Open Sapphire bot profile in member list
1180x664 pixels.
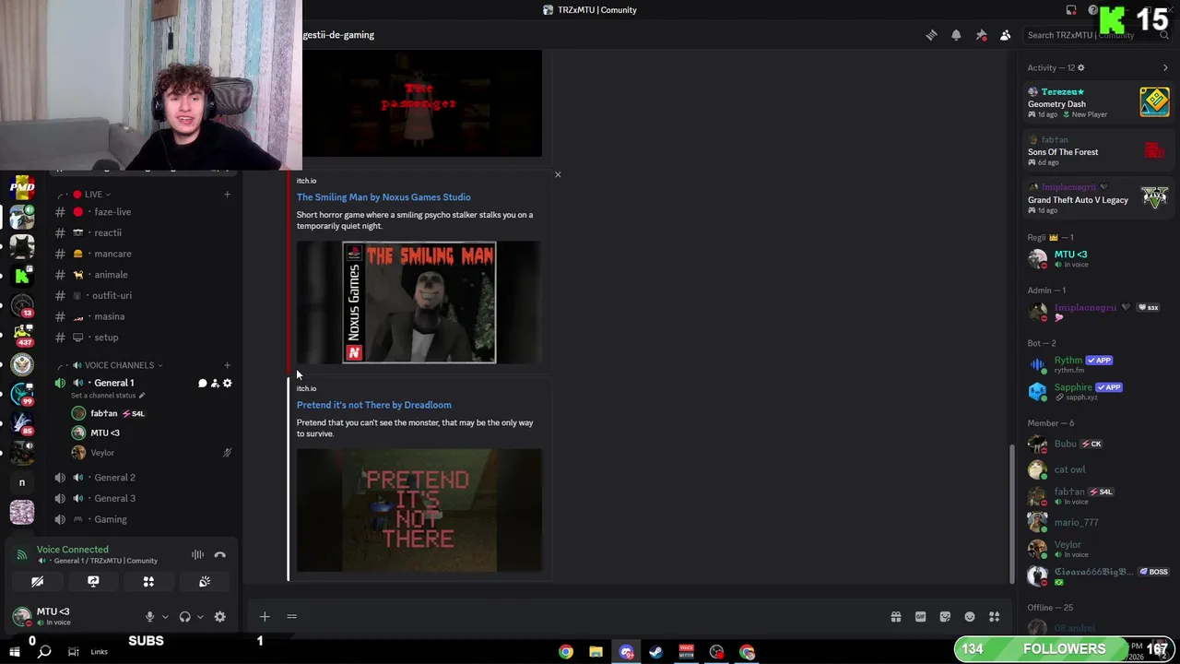click(x=1098, y=391)
